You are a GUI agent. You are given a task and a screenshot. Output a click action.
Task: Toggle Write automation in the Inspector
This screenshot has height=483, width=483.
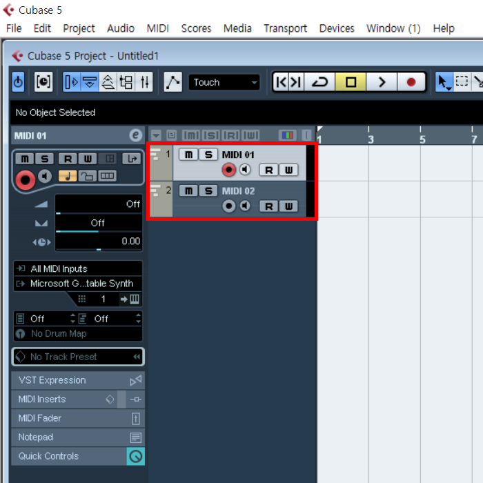coord(88,159)
